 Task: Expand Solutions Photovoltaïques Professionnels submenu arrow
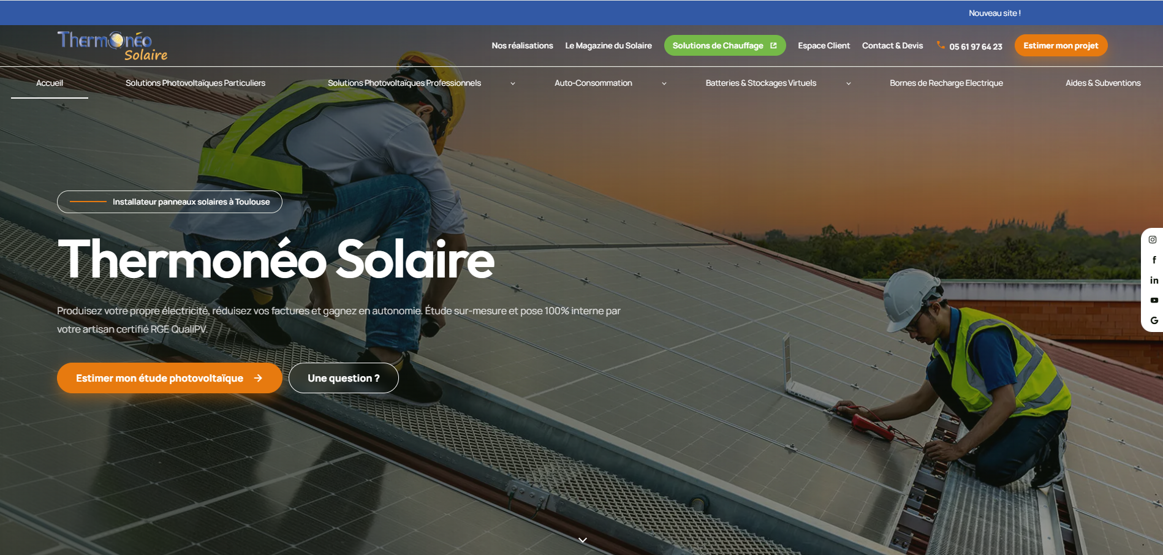pos(513,83)
